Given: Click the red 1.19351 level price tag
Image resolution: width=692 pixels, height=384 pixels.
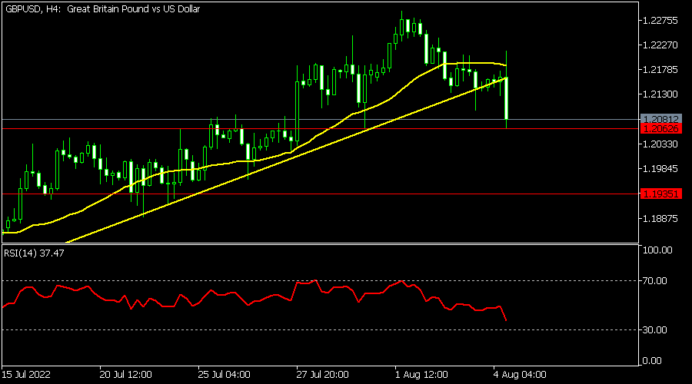Looking at the screenshot, I should (660, 194).
